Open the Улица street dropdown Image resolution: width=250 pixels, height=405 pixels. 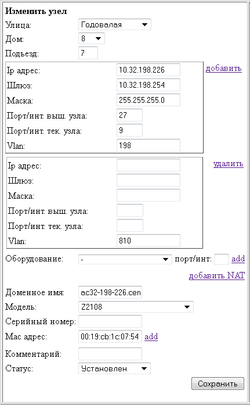tap(115, 25)
